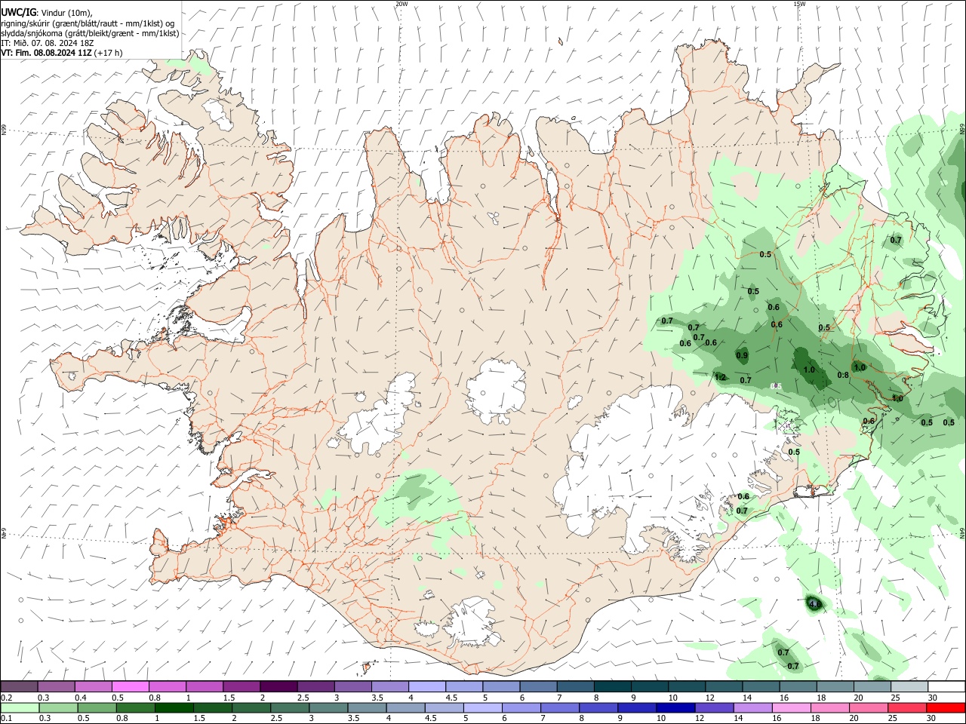This screenshot has width=966, height=724.
Task: Click the '0.1' label in the rain legend
Action: pos(7,718)
